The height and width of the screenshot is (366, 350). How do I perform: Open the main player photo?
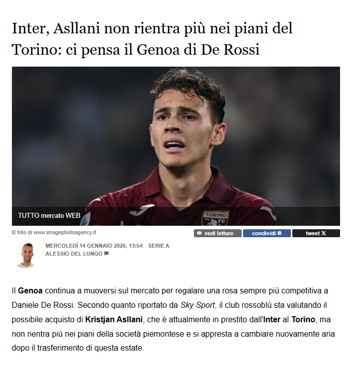[x=176, y=146]
